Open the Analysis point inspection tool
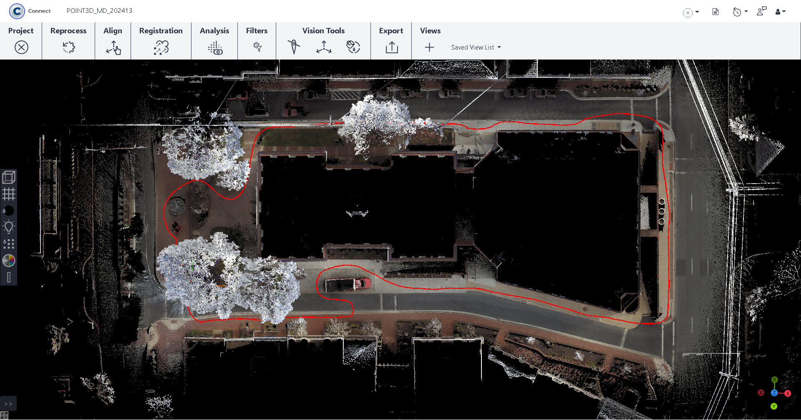 pos(215,48)
